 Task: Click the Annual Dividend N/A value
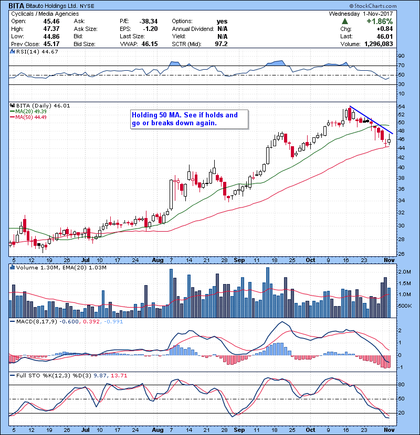(223, 29)
